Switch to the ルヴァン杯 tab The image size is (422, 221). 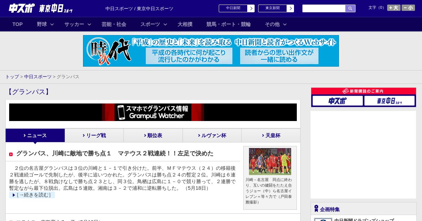point(212,135)
